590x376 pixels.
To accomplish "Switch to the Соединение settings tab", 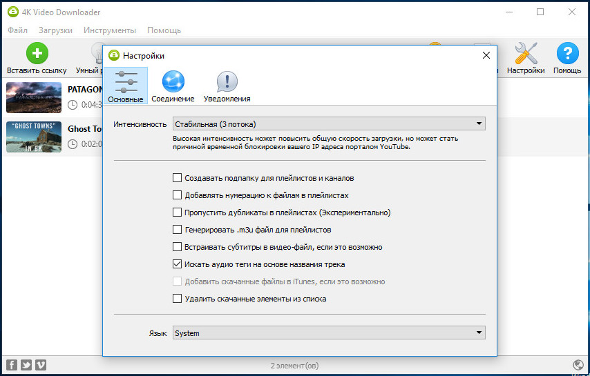I will (x=173, y=86).
